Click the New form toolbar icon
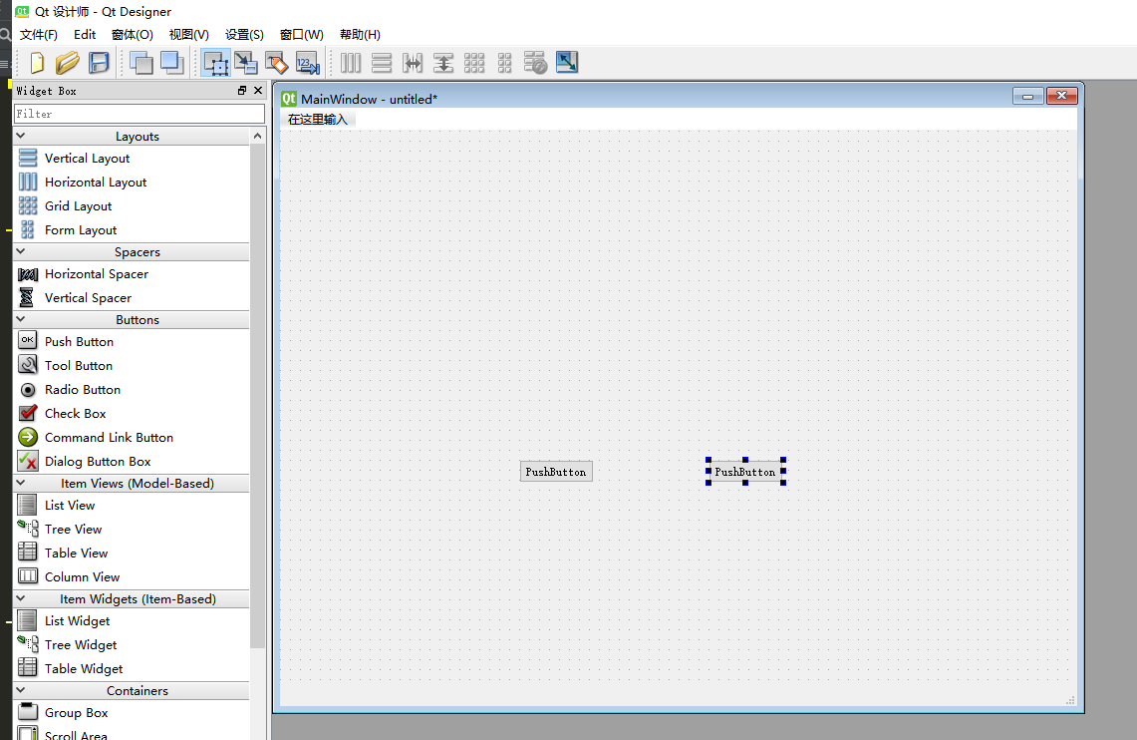This screenshot has width=1137, height=740. tap(36, 63)
